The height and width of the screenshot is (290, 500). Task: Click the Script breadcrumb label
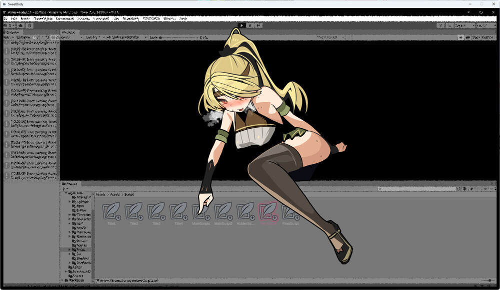click(x=129, y=194)
